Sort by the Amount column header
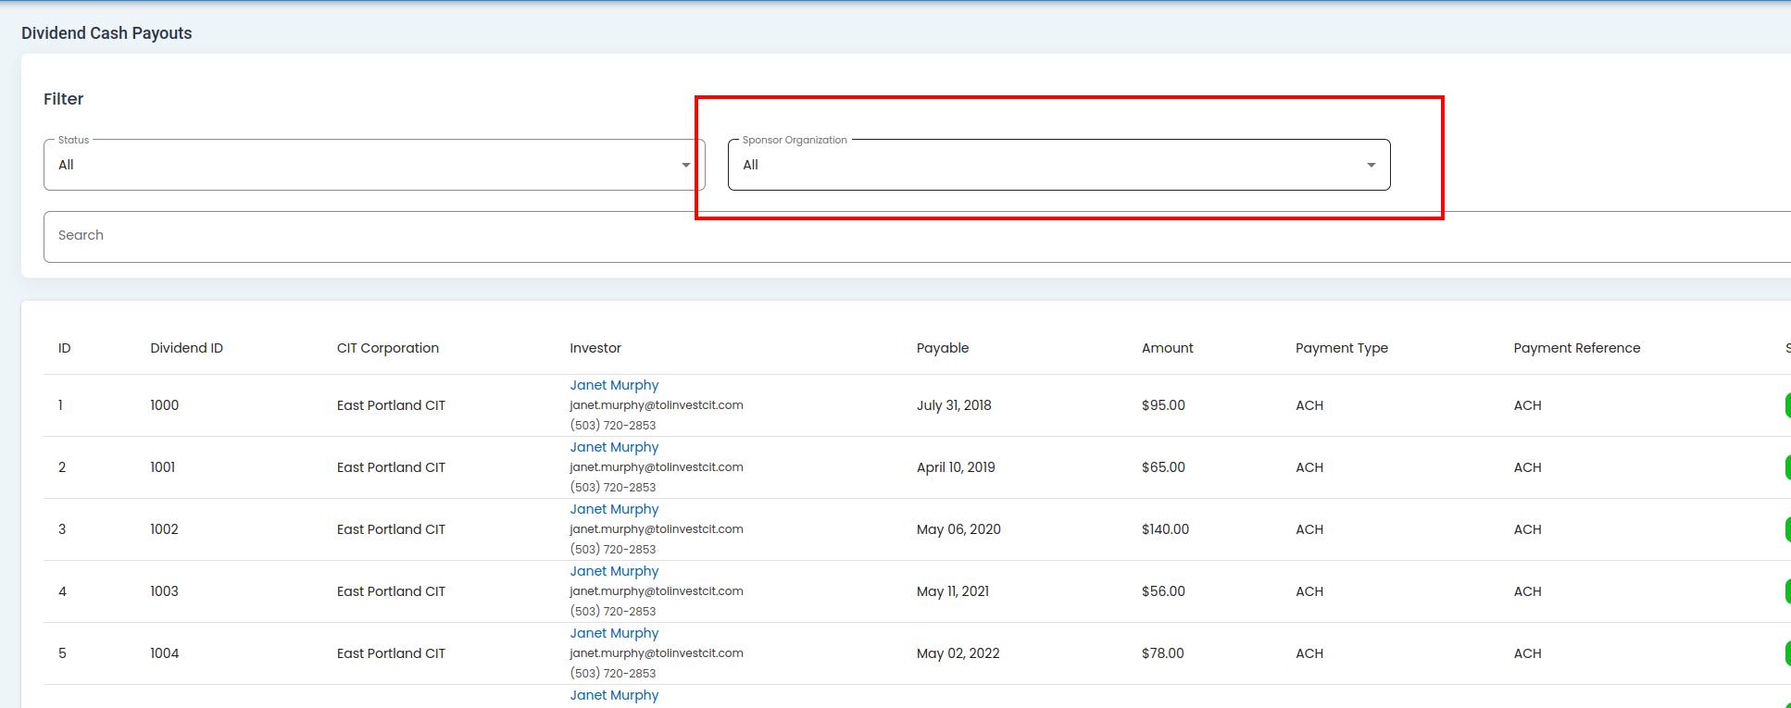This screenshot has width=1791, height=708. [x=1167, y=348]
